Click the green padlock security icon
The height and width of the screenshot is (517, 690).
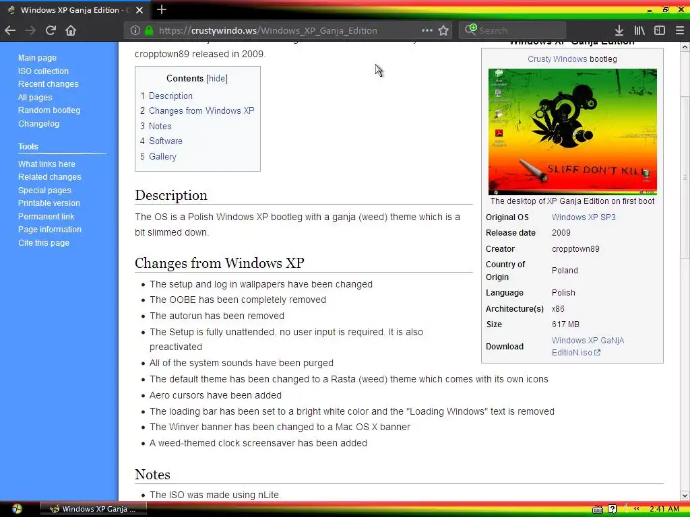(149, 30)
